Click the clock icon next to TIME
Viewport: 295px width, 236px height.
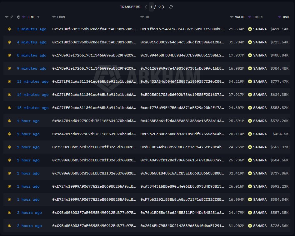coord(19,17)
